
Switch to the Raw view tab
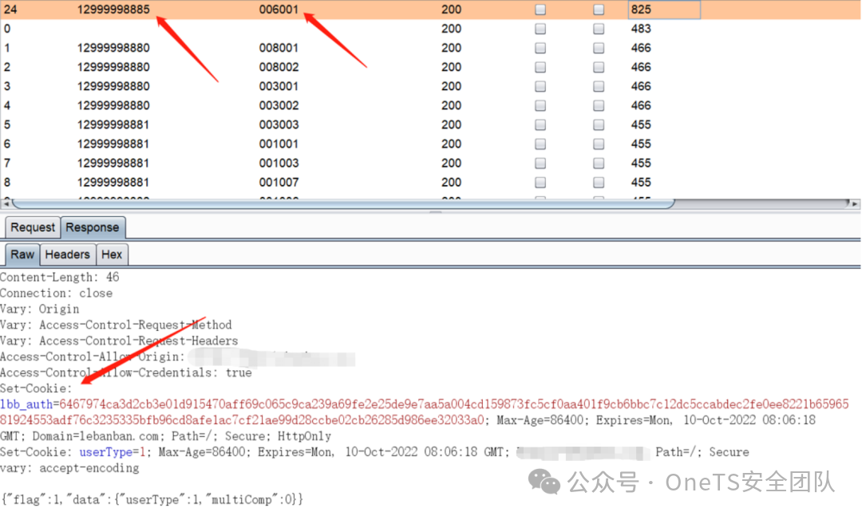pos(22,254)
